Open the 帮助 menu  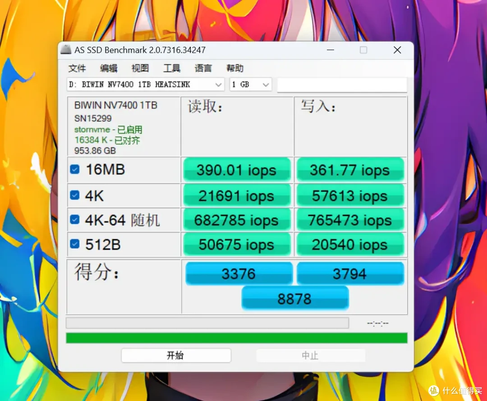pos(235,68)
